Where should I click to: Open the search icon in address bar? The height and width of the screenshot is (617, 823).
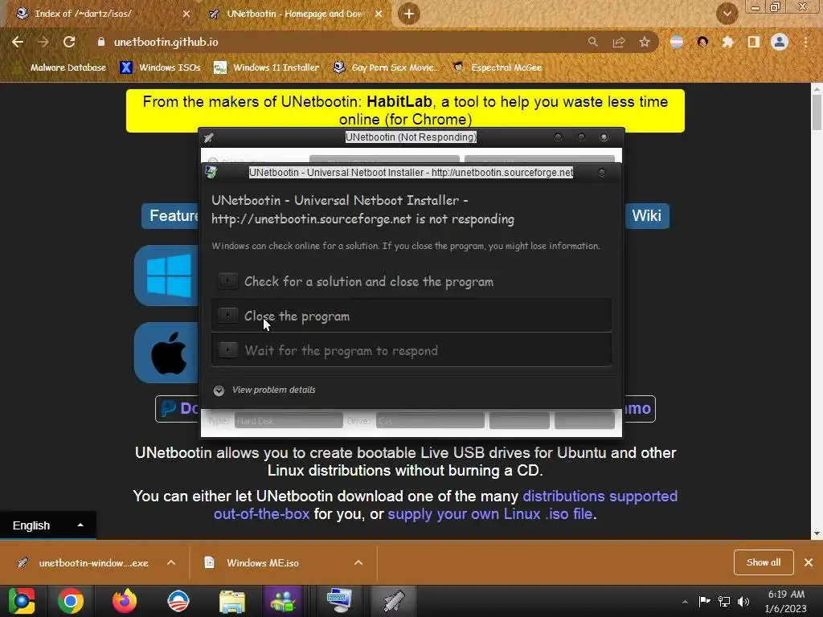(592, 42)
